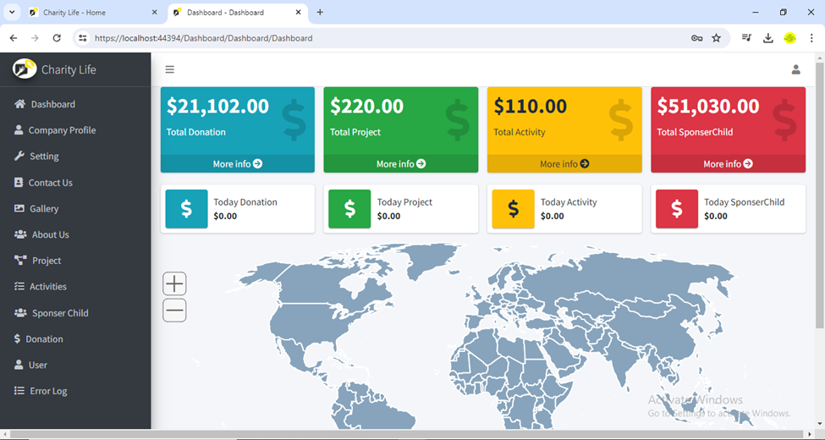Expand the Chrome tab search dropdown arrow
Screen dimensions: 825x440
[x=12, y=13]
